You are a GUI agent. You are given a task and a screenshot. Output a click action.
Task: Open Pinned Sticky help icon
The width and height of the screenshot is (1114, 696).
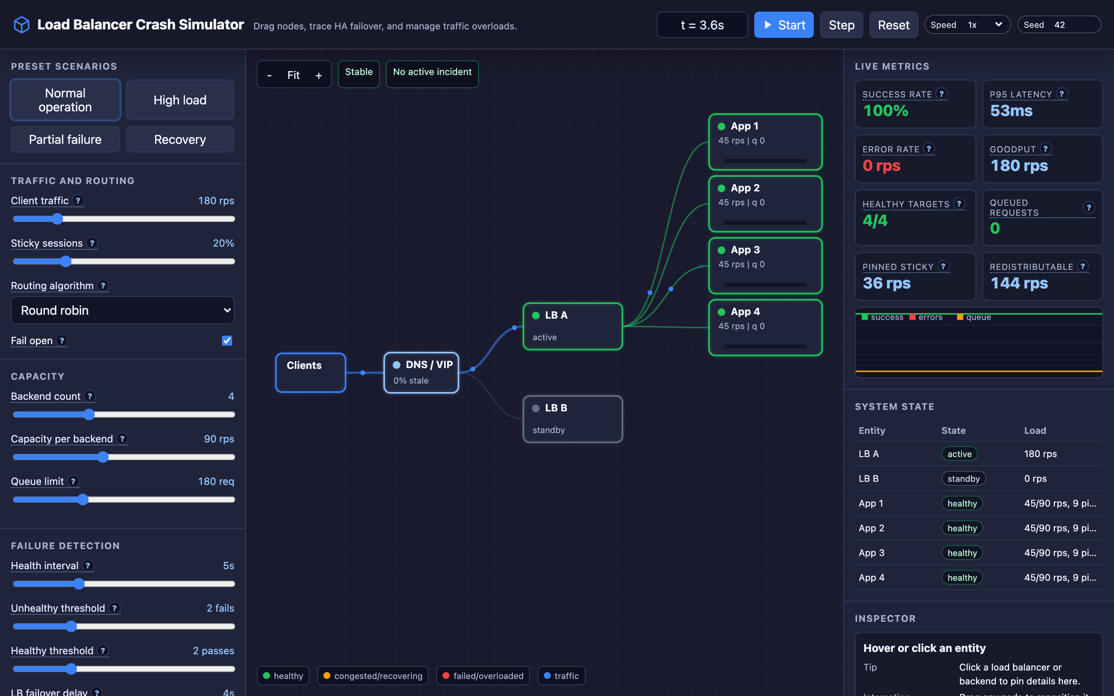tap(943, 266)
